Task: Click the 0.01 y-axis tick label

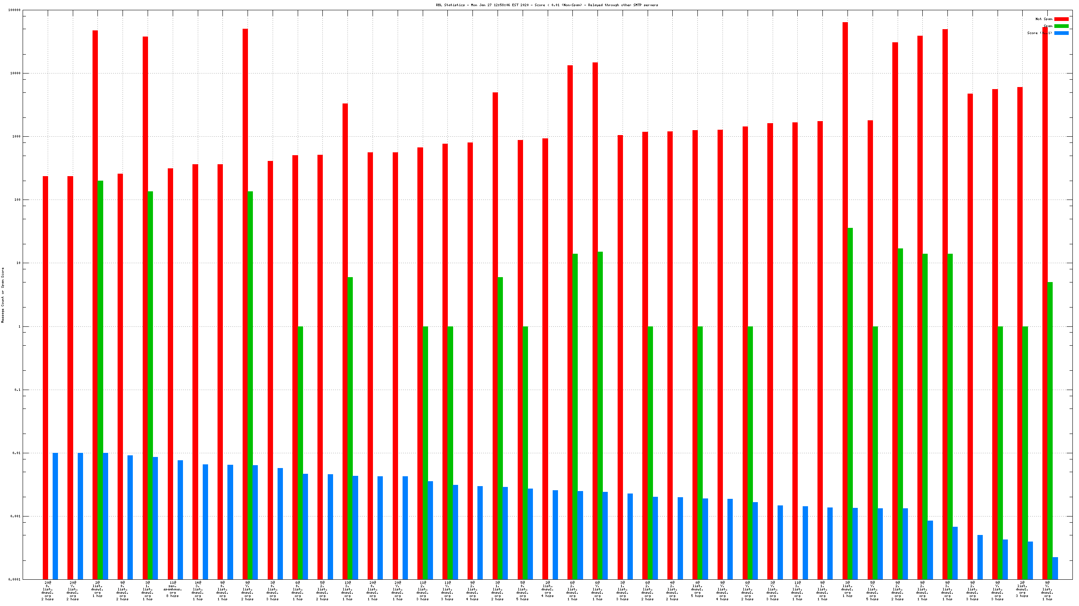Action: 16,453
